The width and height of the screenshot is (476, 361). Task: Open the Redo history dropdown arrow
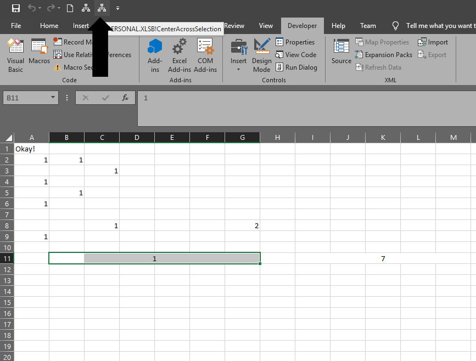coord(59,8)
